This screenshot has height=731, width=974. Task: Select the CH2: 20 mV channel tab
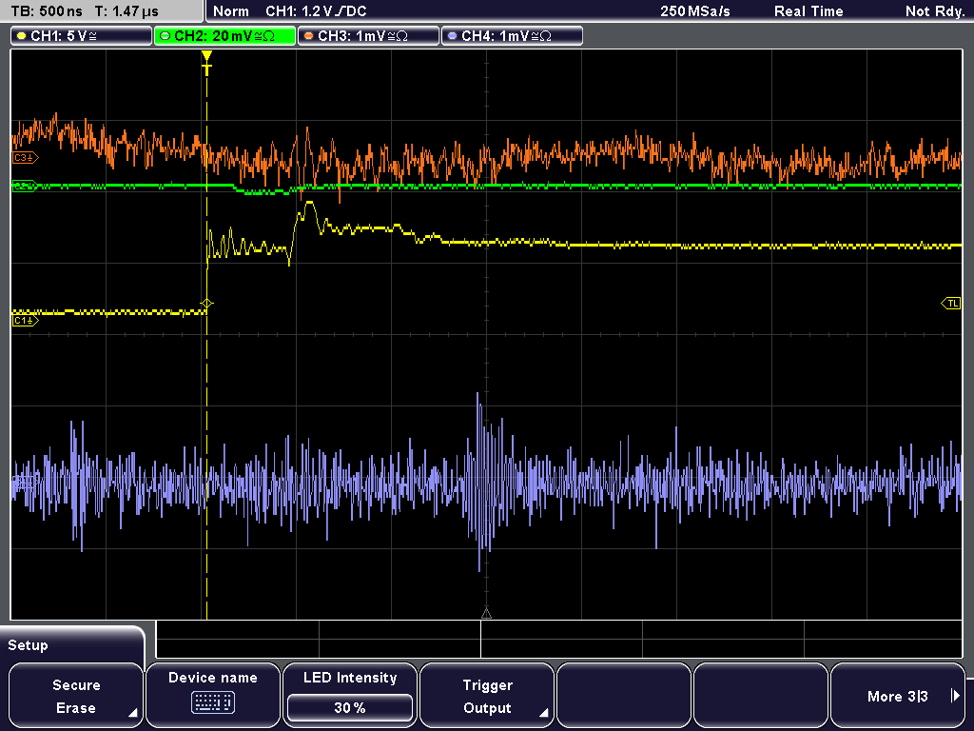[224, 36]
